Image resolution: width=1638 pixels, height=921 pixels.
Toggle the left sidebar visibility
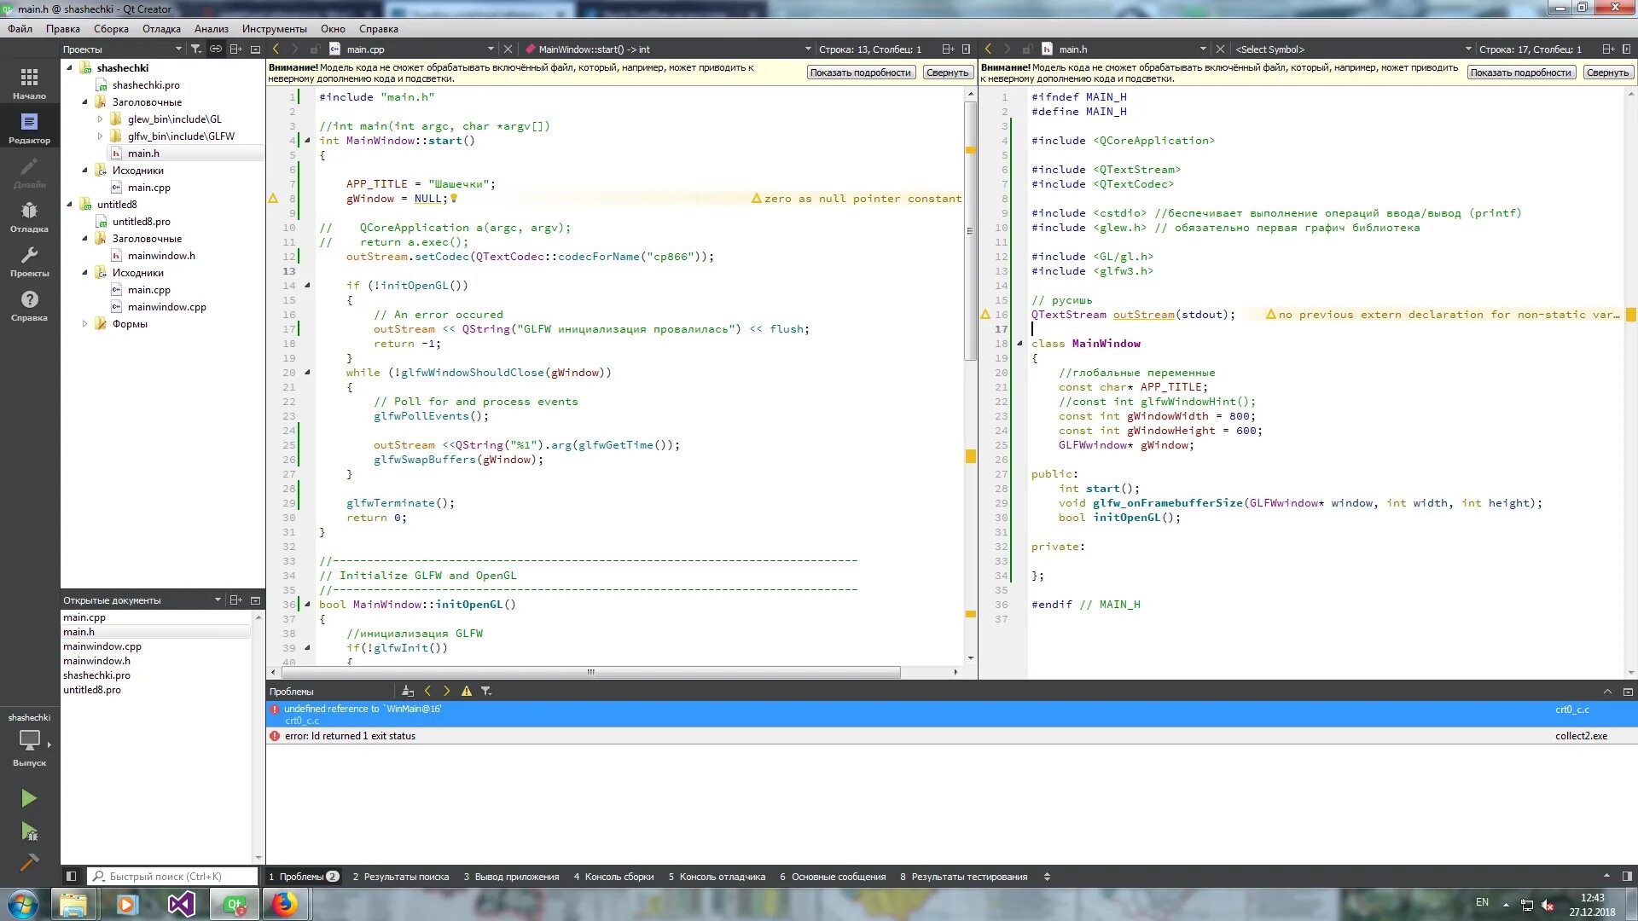click(72, 877)
